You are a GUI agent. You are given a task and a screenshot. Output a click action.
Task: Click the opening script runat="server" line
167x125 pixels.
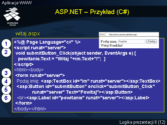point(40,48)
